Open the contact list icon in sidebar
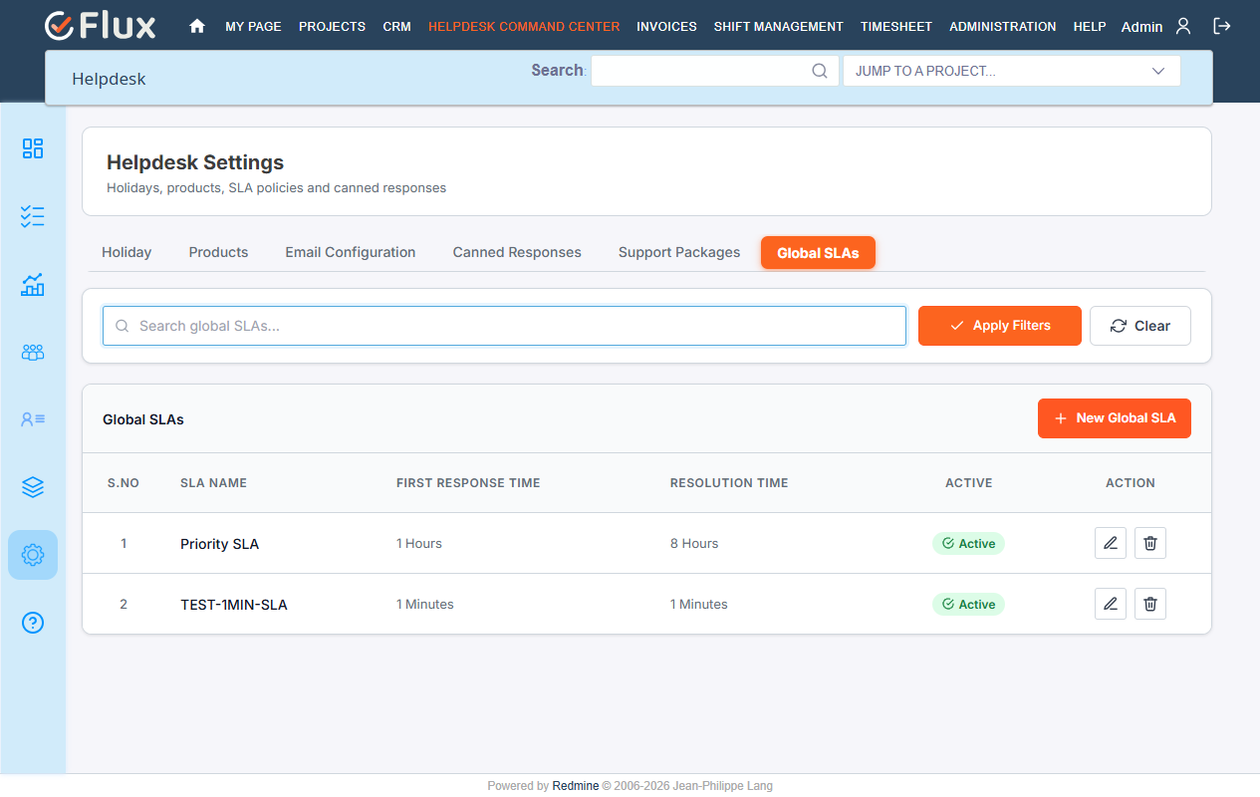The image size is (1260, 797). (x=33, y=419)
